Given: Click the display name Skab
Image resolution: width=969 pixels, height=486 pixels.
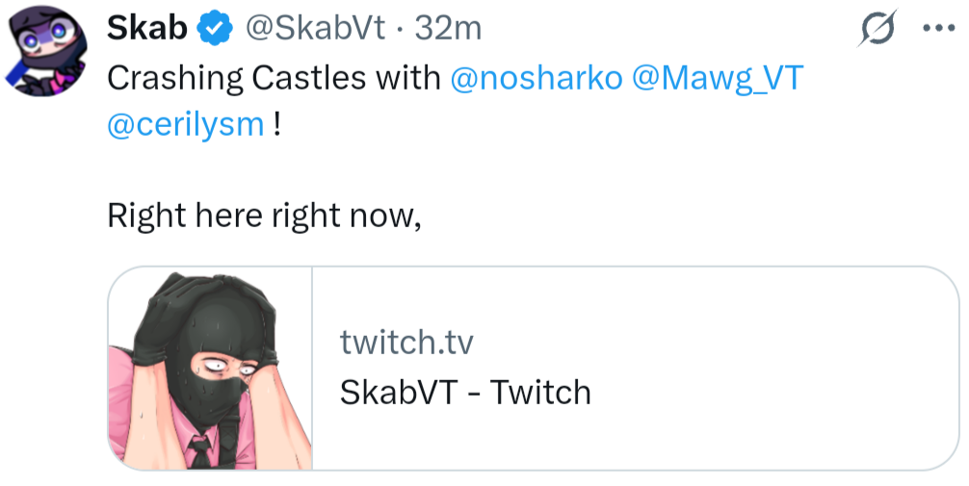Looking at the screenshot, I should [146, 30].
